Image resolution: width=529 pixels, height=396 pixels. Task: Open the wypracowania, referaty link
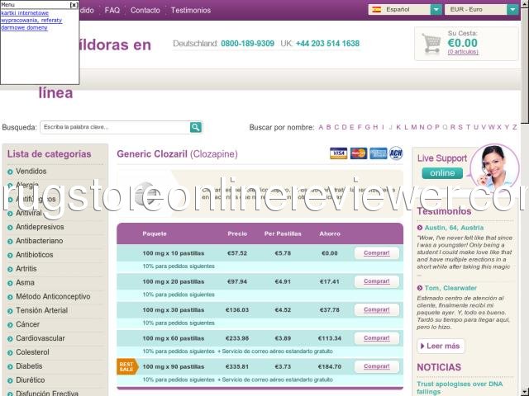coord(31,20)
